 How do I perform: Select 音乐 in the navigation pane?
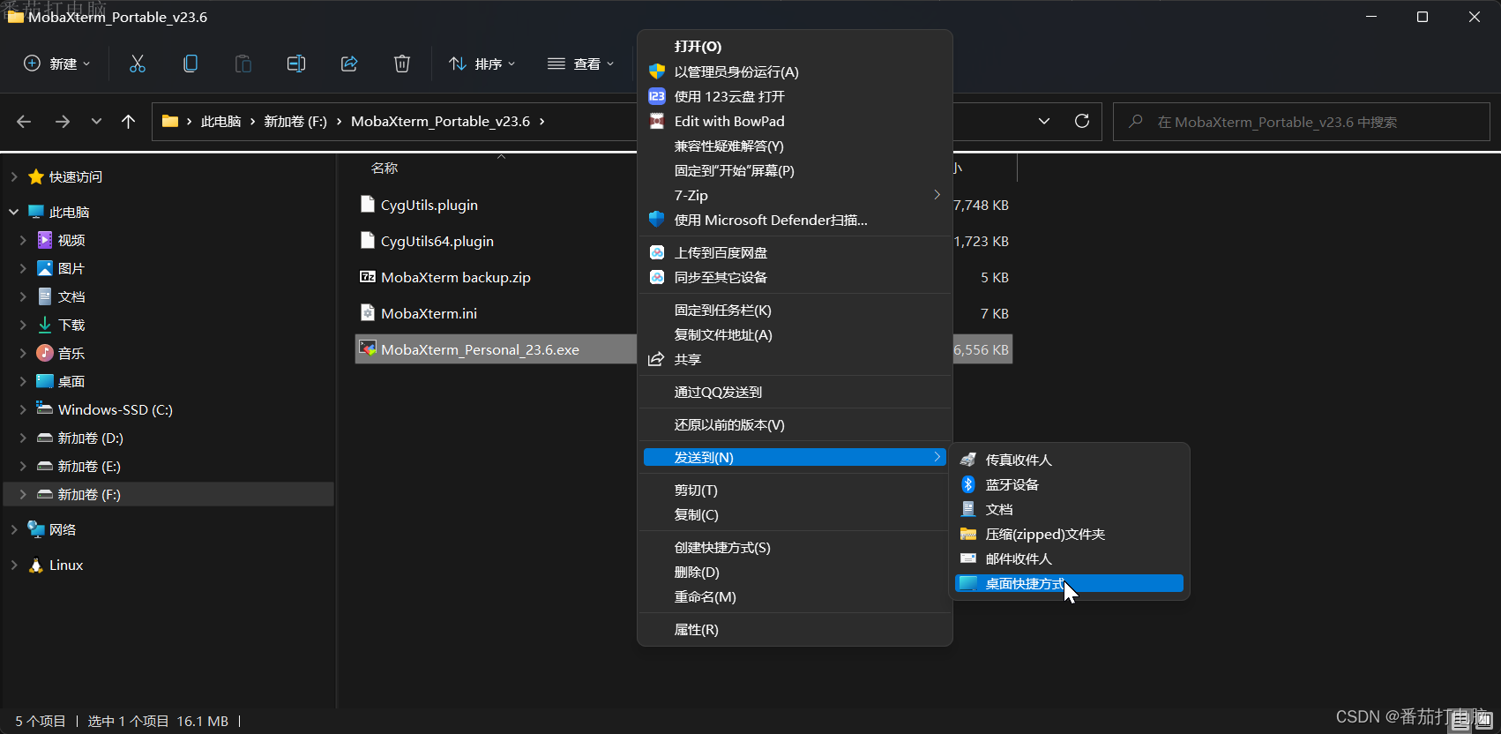(x=71, y=354)
